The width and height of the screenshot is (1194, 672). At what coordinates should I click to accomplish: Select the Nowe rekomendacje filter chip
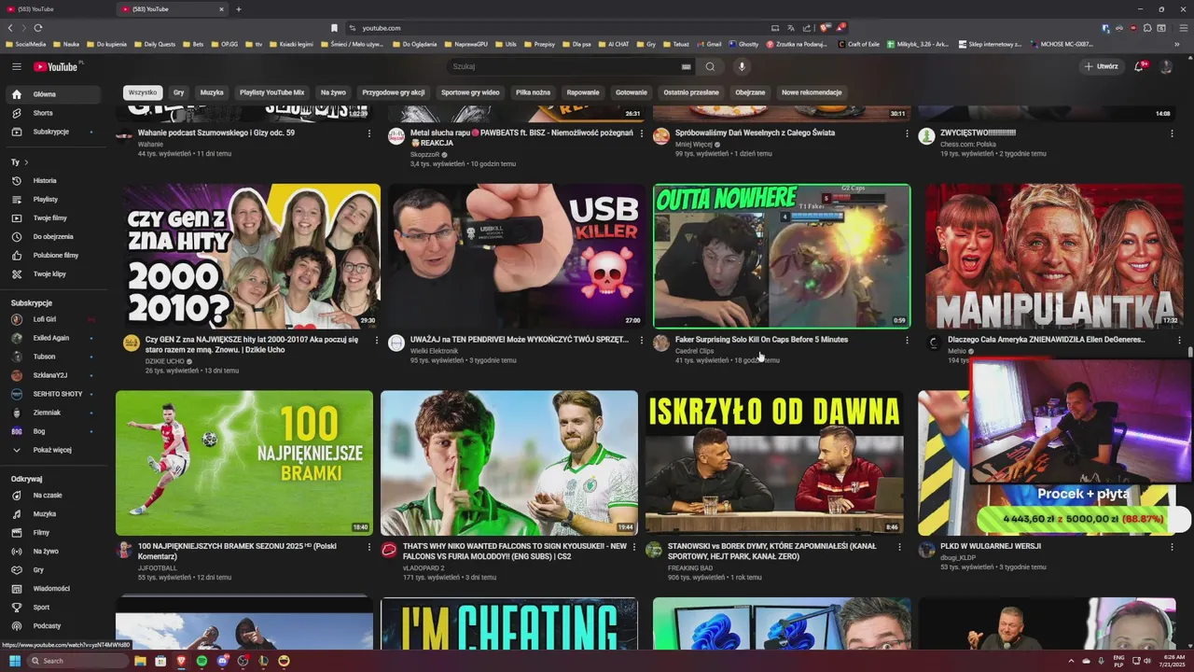[x=812, y=92]
